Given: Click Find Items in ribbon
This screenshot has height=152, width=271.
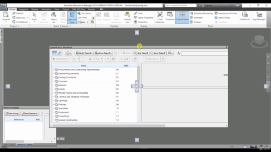Looking at the screenshot, I should [84, 13].
